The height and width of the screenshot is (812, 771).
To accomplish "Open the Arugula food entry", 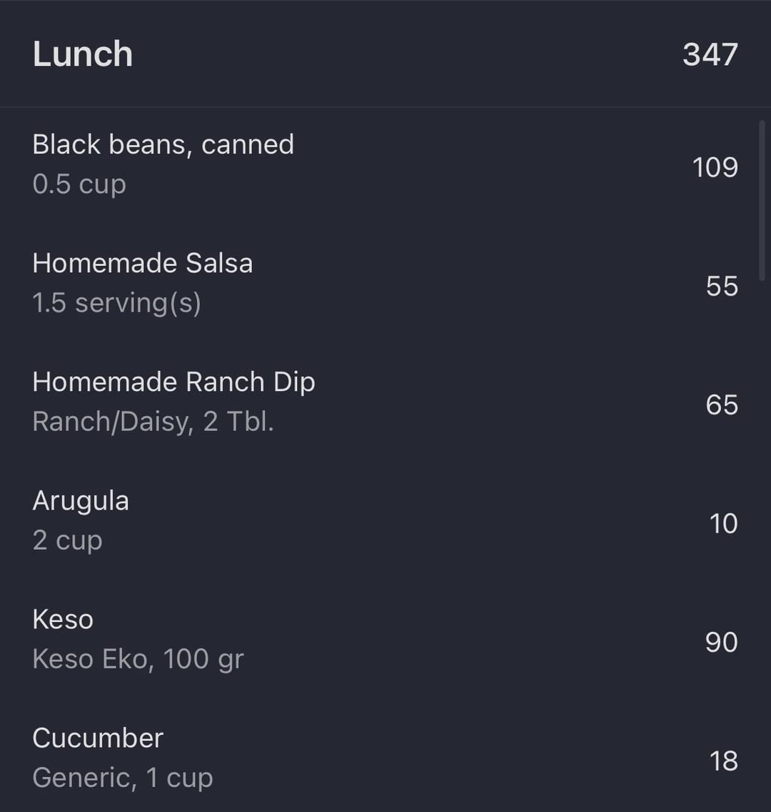I will (80, 501).
